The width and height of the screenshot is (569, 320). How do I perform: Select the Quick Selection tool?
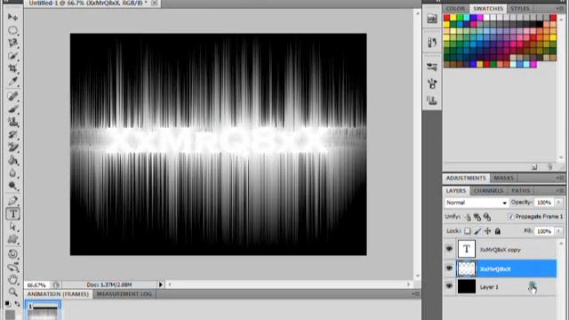pyautogui.click(x=12, y=56)
